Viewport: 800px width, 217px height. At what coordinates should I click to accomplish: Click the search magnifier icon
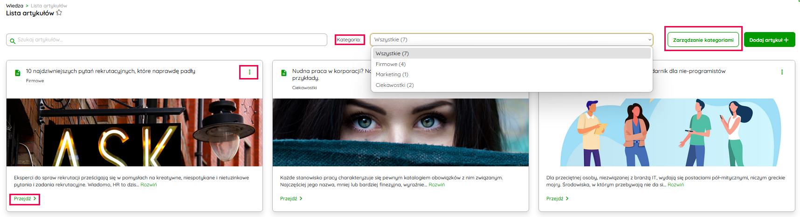tap(13, 40)
